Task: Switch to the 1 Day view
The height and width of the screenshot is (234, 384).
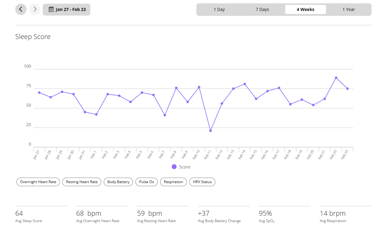Action: point(219,9)
